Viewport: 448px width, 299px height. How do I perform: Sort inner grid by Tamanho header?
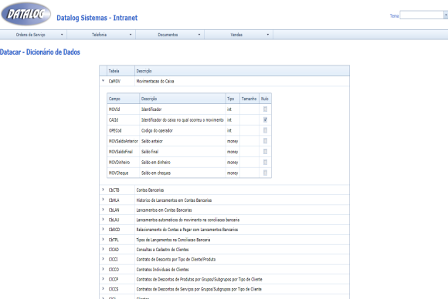[249, 99]
